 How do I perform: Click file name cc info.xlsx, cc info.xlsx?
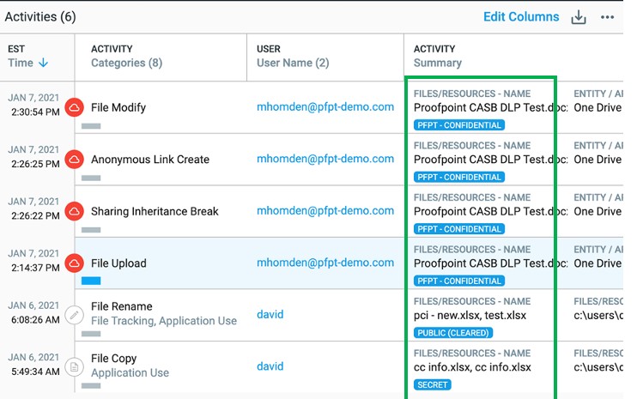[472, 367]
